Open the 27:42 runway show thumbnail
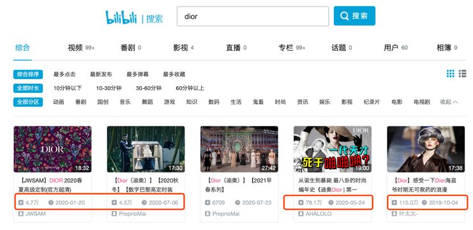The image size is (473, 230). click(x=239, y=149)
